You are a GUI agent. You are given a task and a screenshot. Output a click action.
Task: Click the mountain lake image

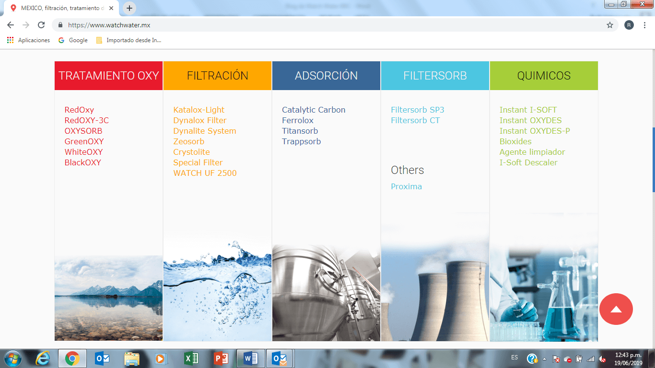[x=109, y=297]
